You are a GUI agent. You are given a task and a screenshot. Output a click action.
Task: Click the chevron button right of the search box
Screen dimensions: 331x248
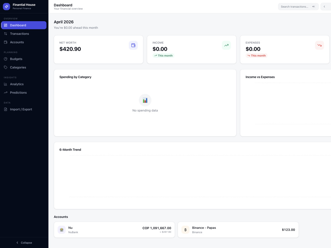click(325, 7)
